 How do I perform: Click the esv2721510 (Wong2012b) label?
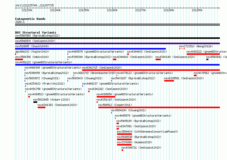[x=196, y=46]
